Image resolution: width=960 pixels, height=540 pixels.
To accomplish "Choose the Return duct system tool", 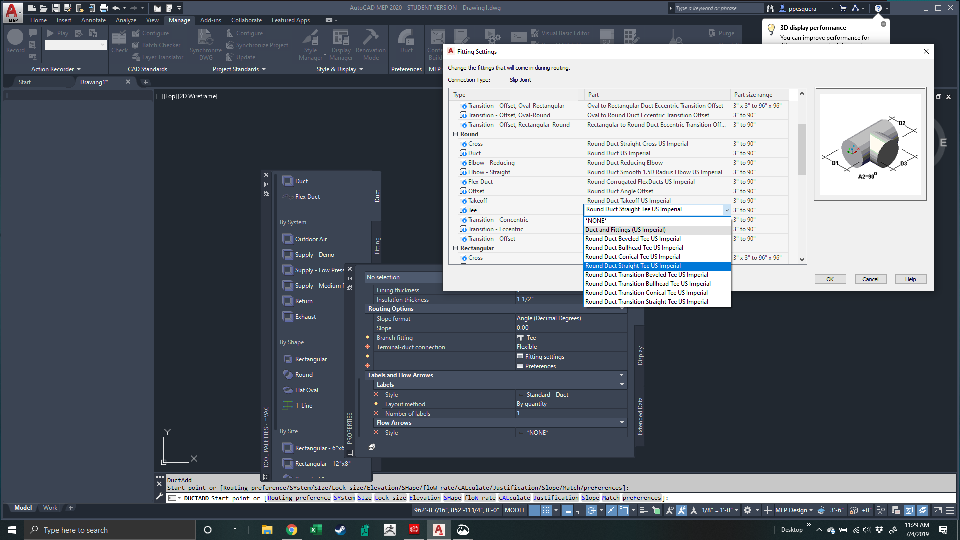I will pos(297,301).
